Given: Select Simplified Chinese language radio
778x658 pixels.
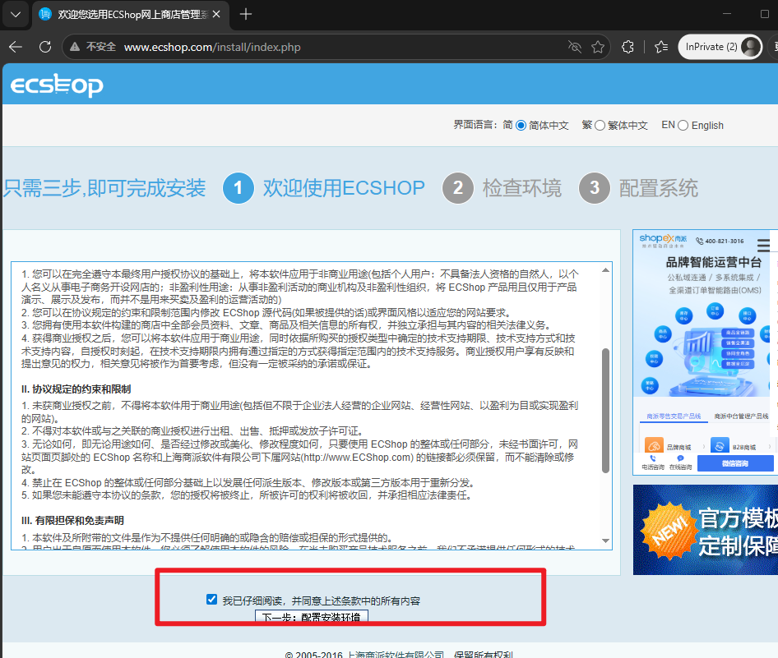Looking at the screenshot, I should [521, 126].
